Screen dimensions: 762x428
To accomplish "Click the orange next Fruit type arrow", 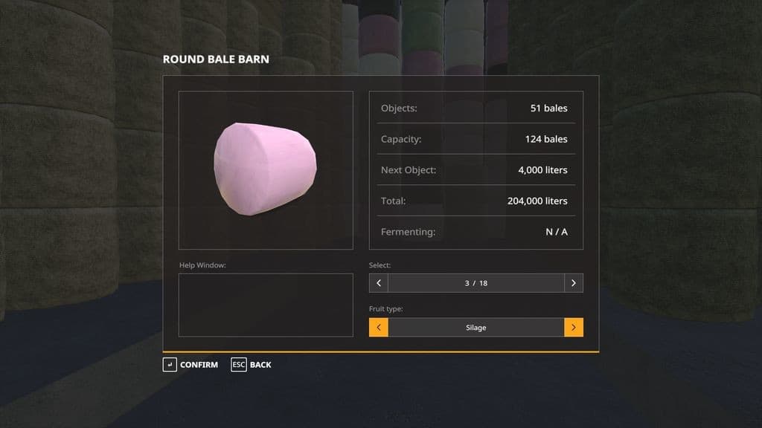I will (x=574, y=328).
